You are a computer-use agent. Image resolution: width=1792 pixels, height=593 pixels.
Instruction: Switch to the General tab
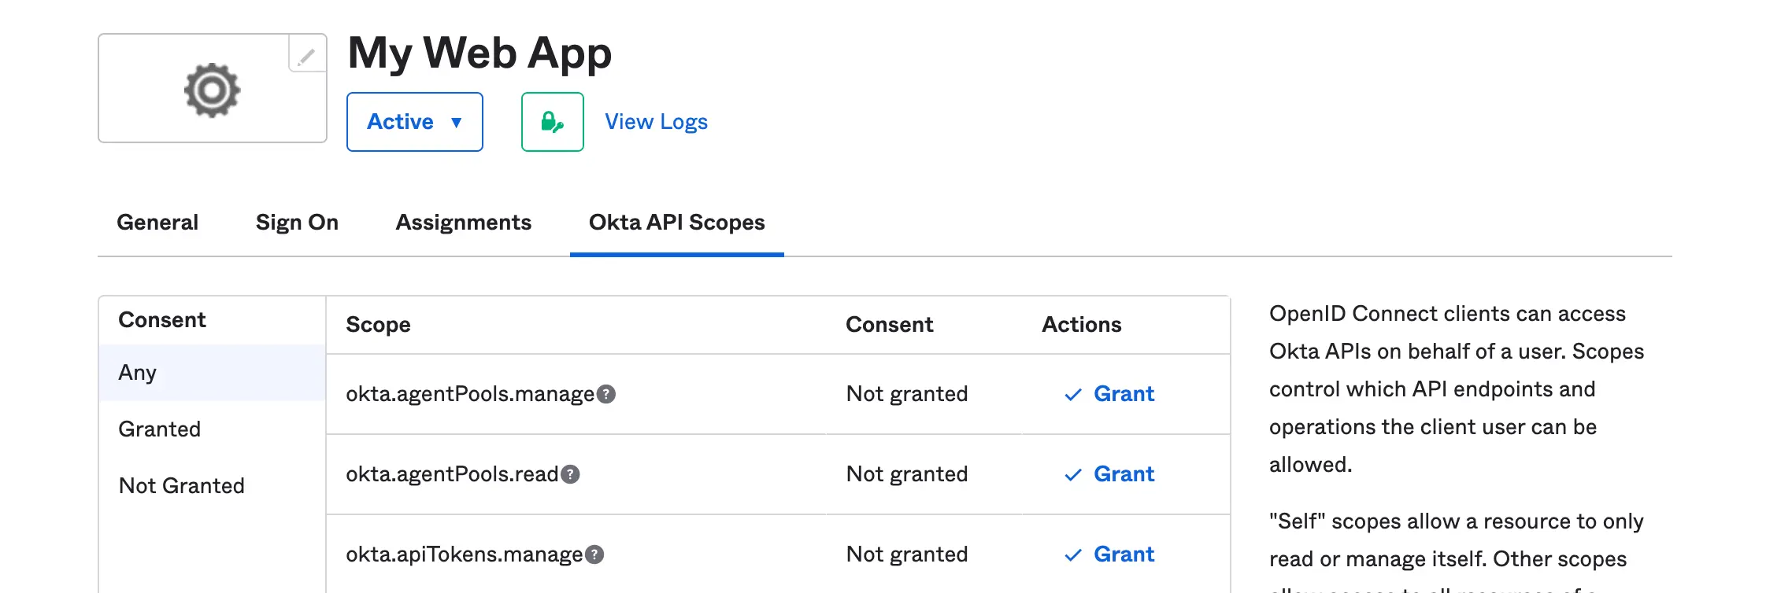click(157, 223)
